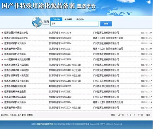Viewport: 153px width, 129px height.
Task: Focus the search keyword input field
Action: point(74,23)
